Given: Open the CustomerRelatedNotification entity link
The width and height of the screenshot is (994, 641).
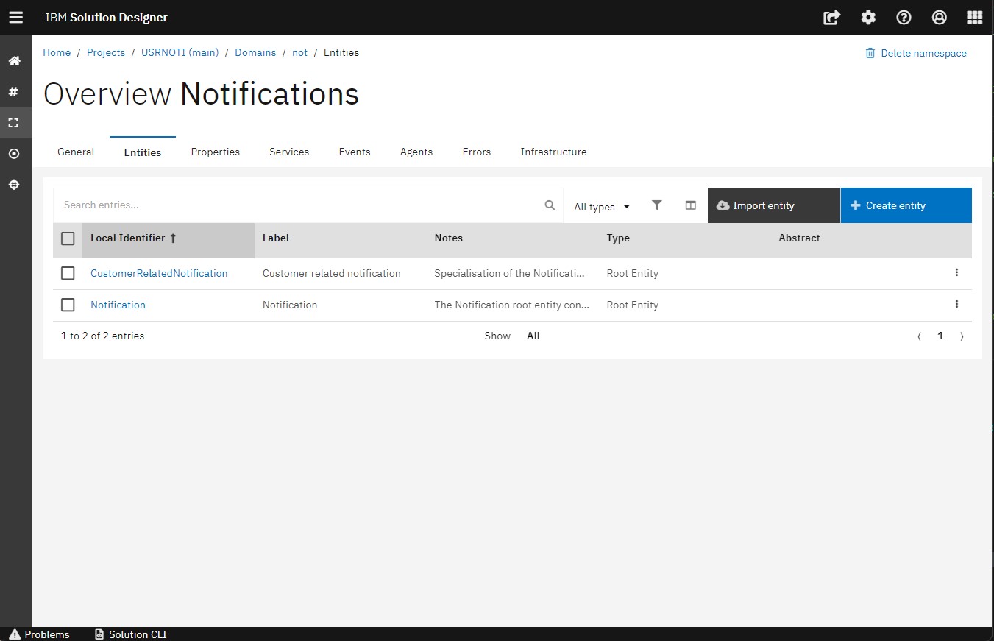Looking at the screenshot, I should (x=159, y=273).
